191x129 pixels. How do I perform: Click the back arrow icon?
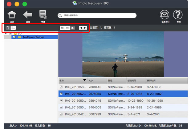point(28,15)
